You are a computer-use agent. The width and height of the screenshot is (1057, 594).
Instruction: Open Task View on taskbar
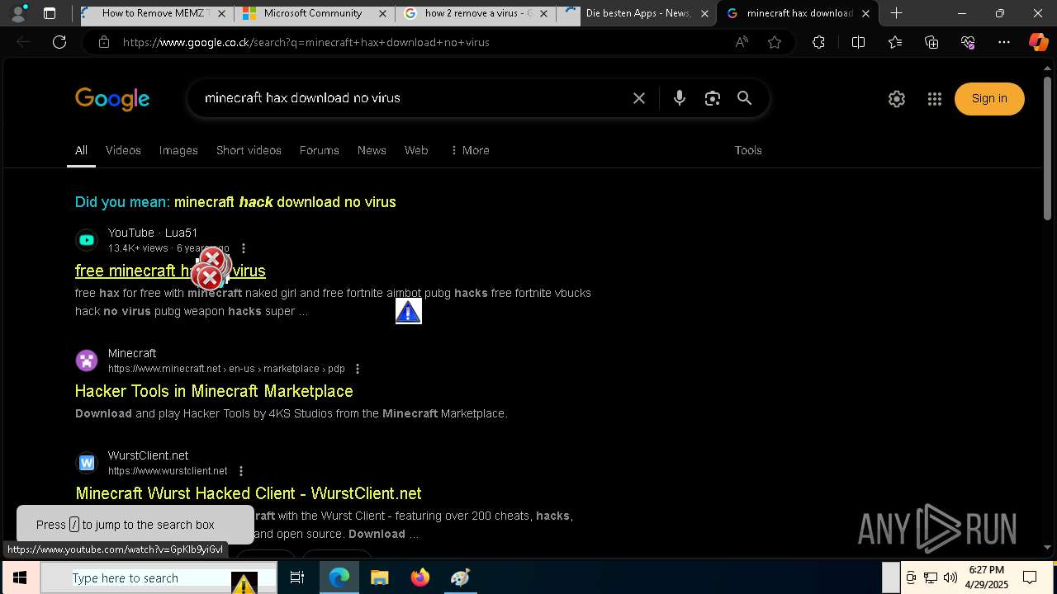[297, 577]
